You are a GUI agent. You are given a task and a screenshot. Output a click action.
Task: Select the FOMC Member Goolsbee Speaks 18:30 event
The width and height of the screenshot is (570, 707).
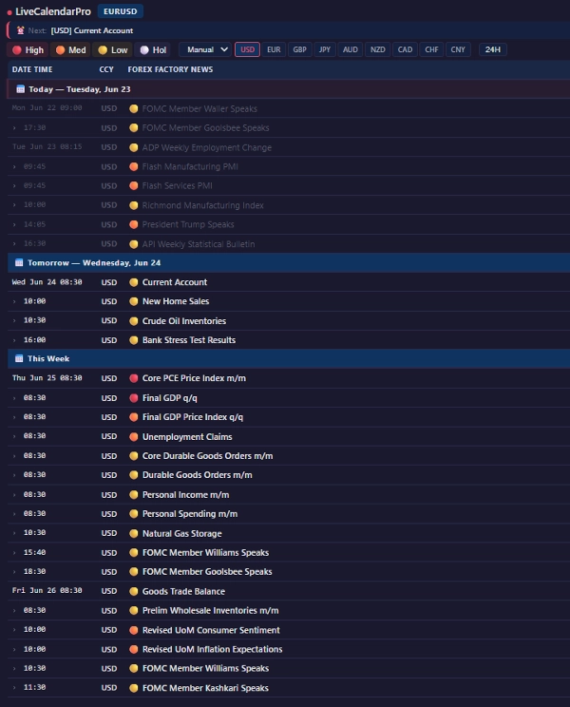[289, 572]
